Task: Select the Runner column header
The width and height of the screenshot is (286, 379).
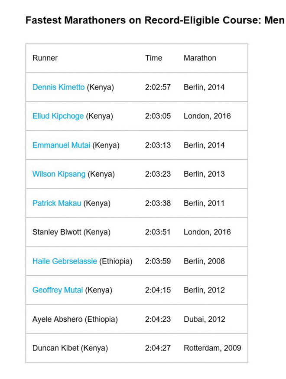Action: (x=45, y=58)
